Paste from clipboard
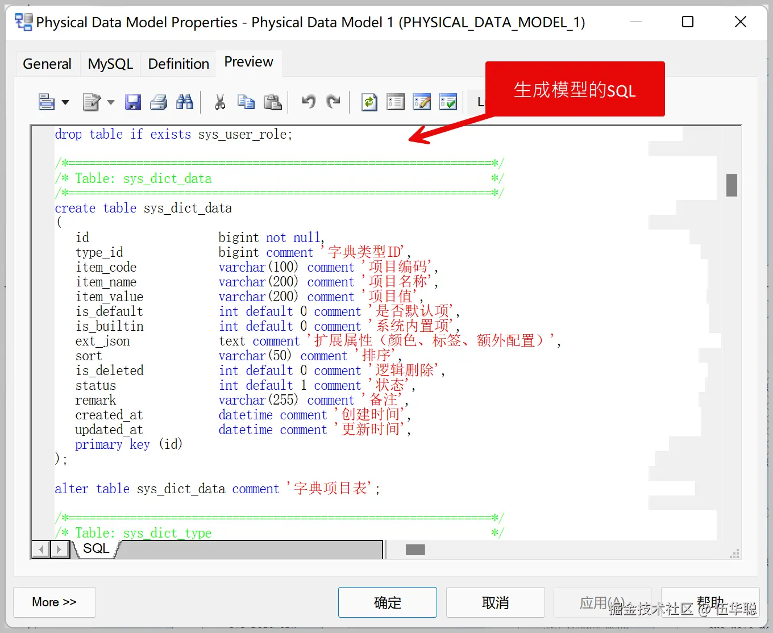The height and width of the screenshot is (633, 773). (x=273, y=102)
